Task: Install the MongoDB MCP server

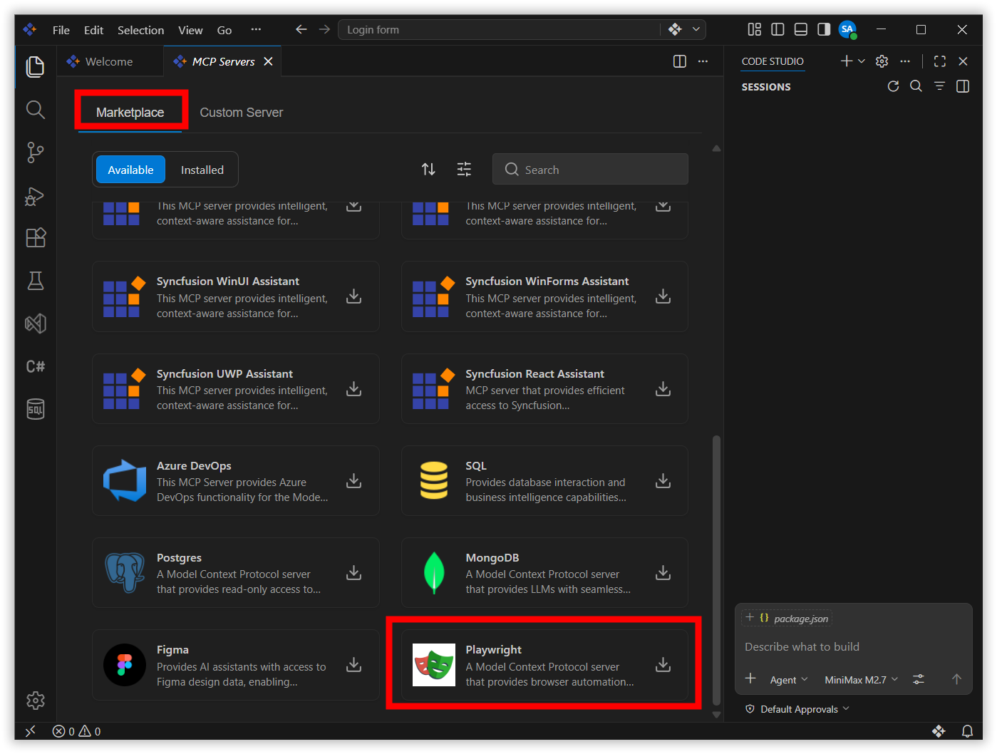Action: [663, 572]
